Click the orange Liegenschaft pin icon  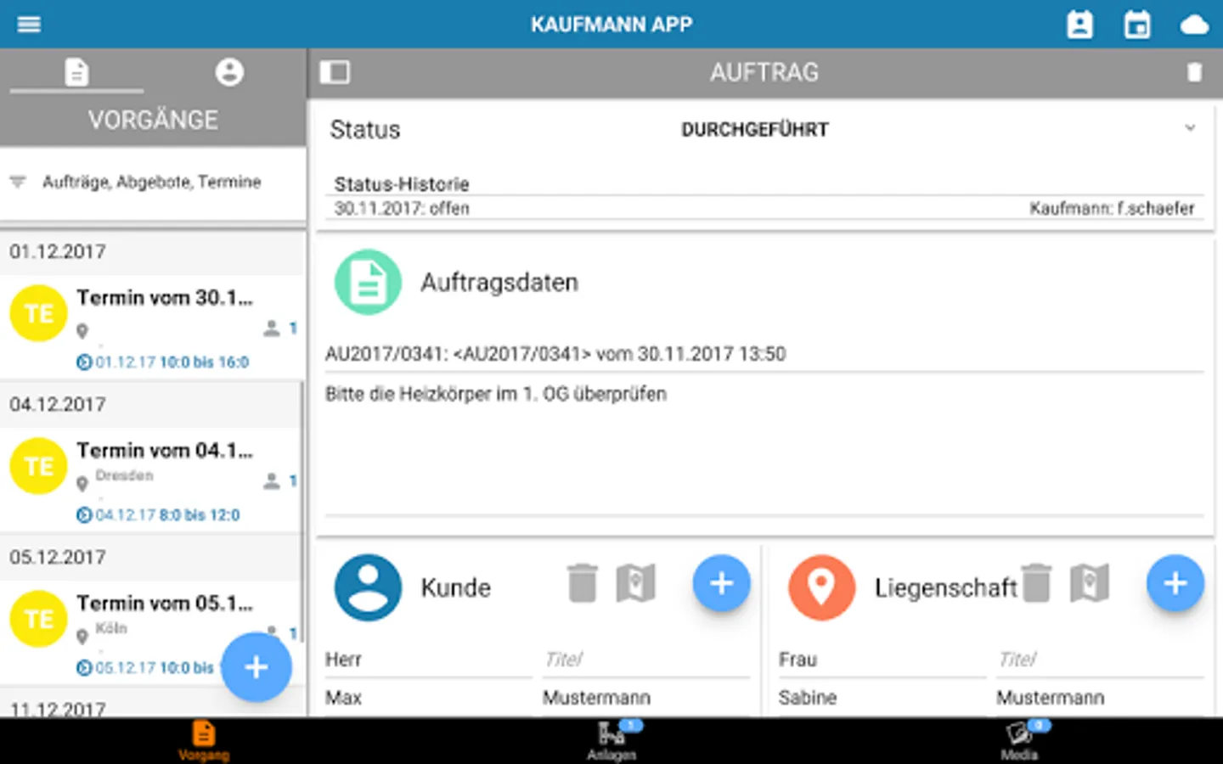pos(821,587)
